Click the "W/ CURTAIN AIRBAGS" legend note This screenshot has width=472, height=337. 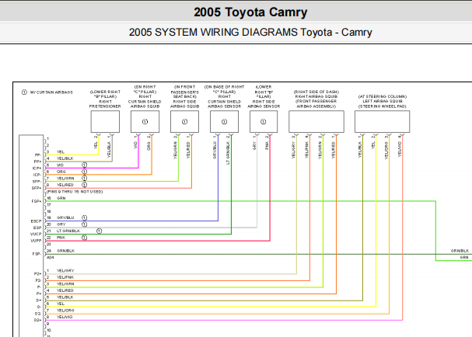(51, 92)
